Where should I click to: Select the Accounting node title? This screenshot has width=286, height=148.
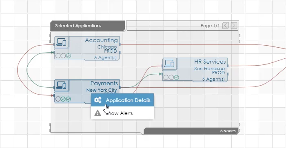pyautogui.click(x=101, y=40)
